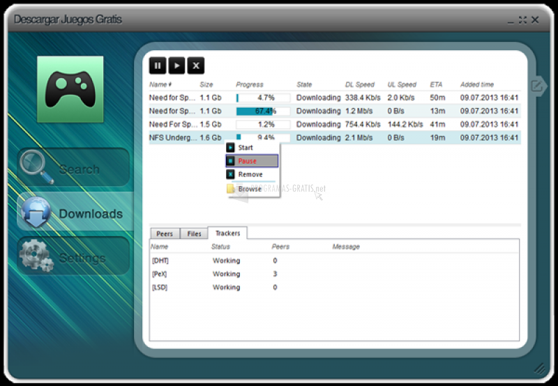The width and height of the screenshot is (558, 386).
Task: Sort by the Progress column header
Action: click(x=250, y=84)
